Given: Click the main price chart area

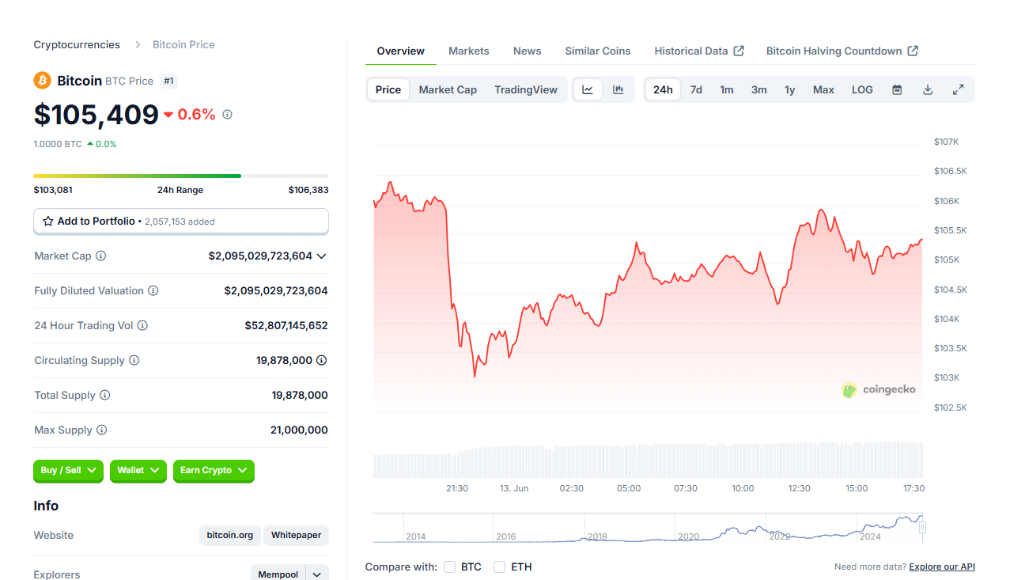Looking at the screenshot, I should pyautogui.click(x=648, y=277).
